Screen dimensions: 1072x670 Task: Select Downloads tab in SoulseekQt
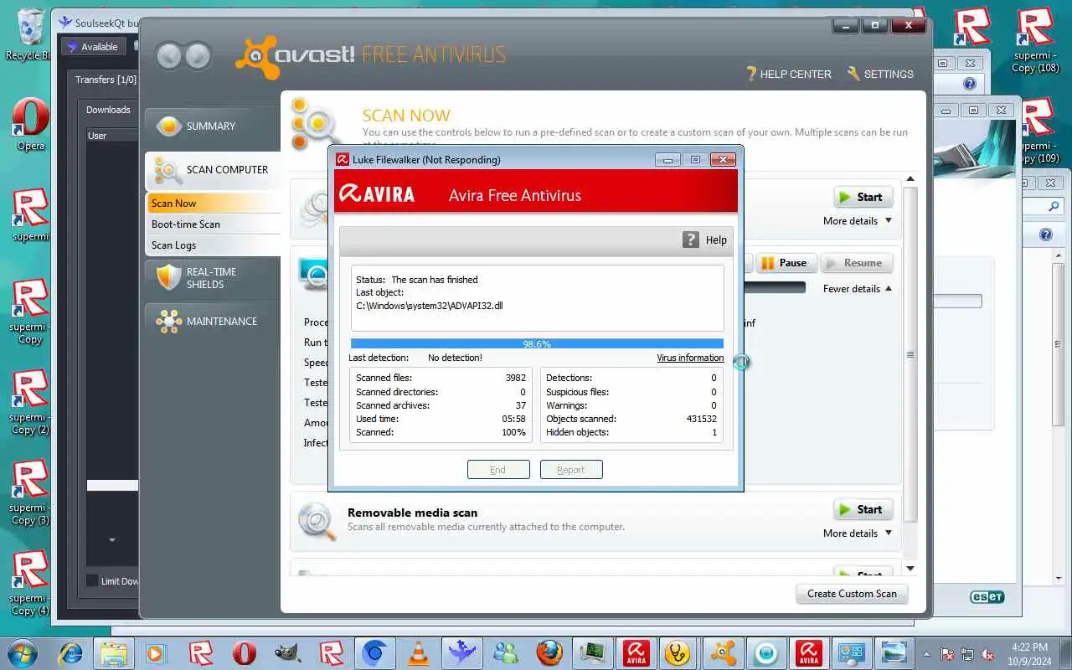coord(109,110)
